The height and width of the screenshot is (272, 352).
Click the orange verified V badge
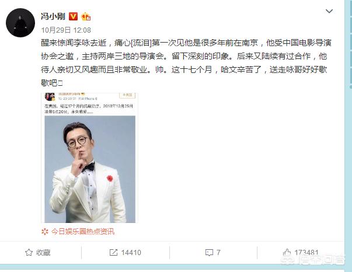coord(73,16)
